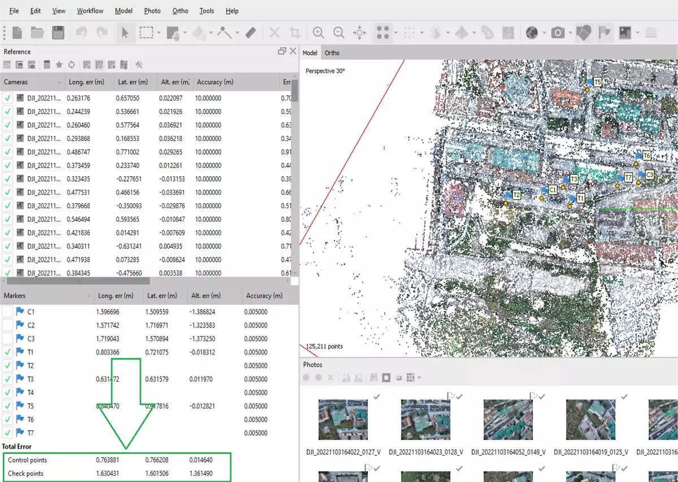Check the C1 marker checkbox
This screenshot has height=482, width=678.
7,312
